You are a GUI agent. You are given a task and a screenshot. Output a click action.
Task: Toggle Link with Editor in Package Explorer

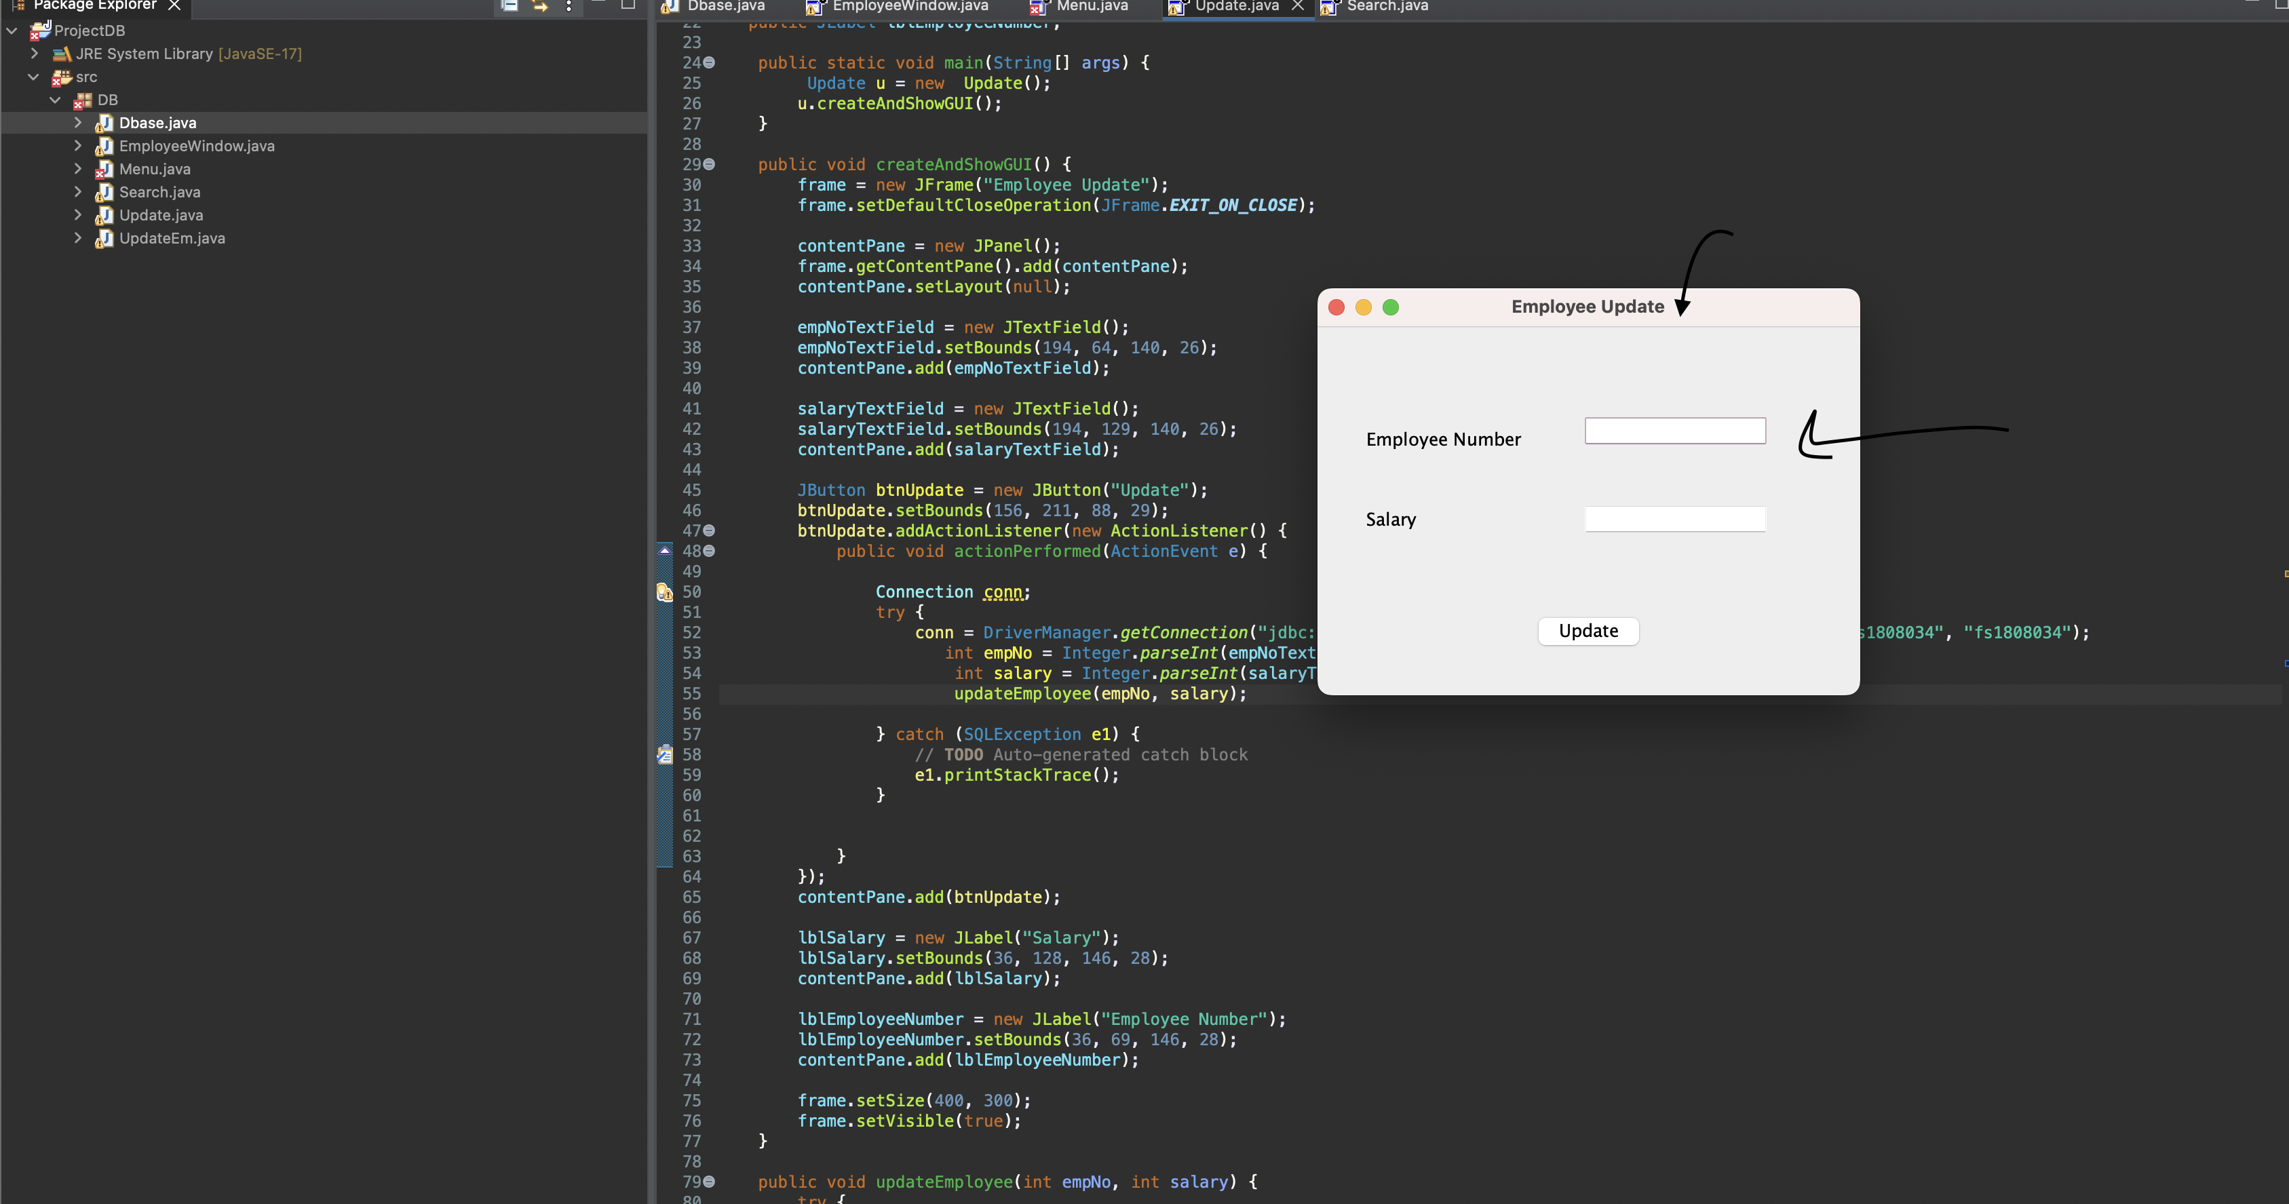point(539,5)
